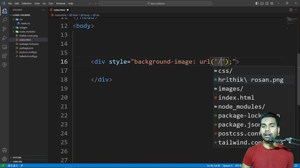Click the command center search box
Viewport: 300px width, 168px height.
click(156, 3)
